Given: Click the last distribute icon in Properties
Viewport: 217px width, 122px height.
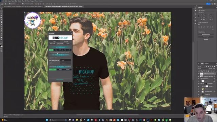Looking at the screenshot, I should [213, 27].
